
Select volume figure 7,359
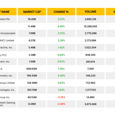pyautogui.click(x=90, y=69)
